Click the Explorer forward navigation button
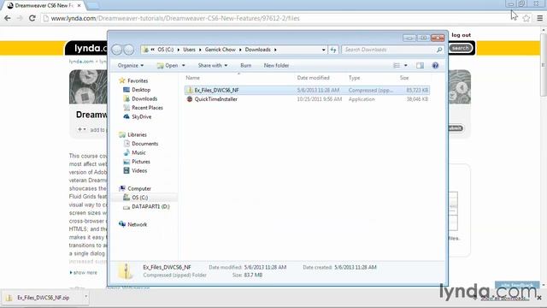The height and width of the screenshot is (308, 547). (129, 50)
